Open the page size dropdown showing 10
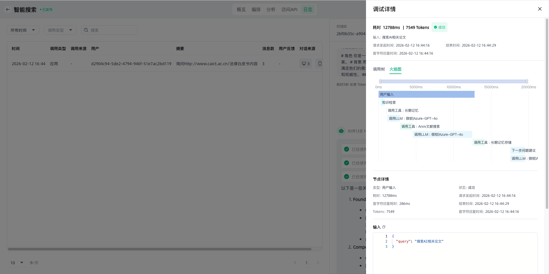 coord(17,263)
